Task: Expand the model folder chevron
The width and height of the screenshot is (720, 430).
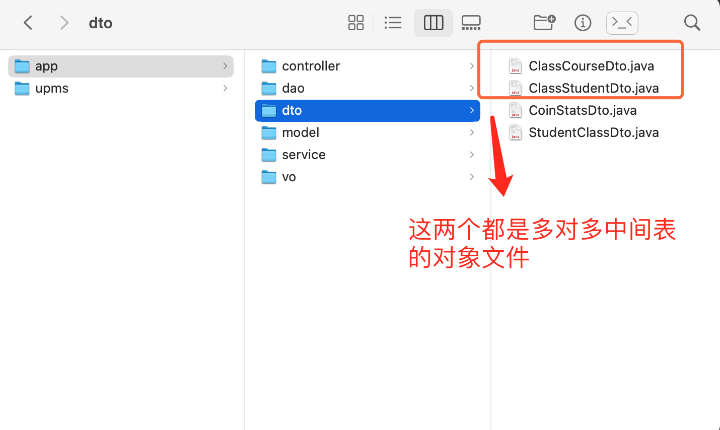Action: click(x=472, y=132)
